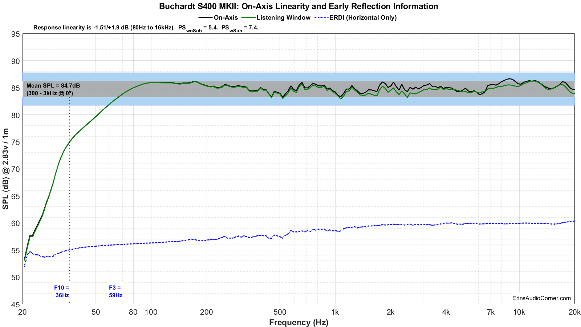Click the 20 tick on the frequency axis

(23, 312)
